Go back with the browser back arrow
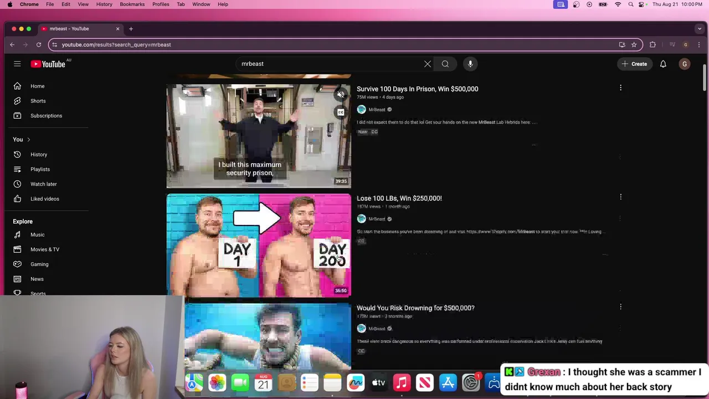The height and width of the screenshot is (399, 709). [x=12, y=44]
